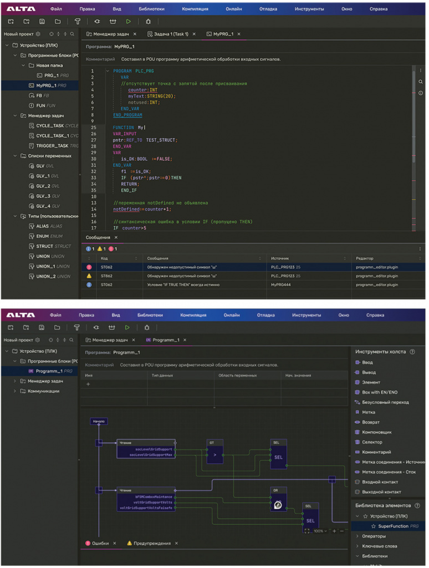The height and width of the screenshot is (568, 429).
Task: Click the fit-to-screen icon on the canvas
Action: coord(307,531)
